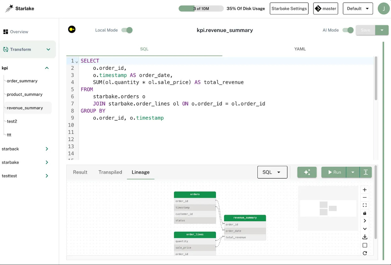Open the Default dropdown
This screenshot has height=265, width=391.
358,8
